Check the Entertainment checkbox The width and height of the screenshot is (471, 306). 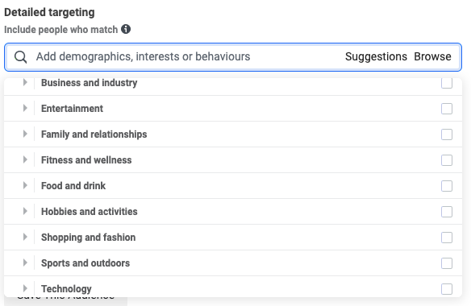coord(447,109)
